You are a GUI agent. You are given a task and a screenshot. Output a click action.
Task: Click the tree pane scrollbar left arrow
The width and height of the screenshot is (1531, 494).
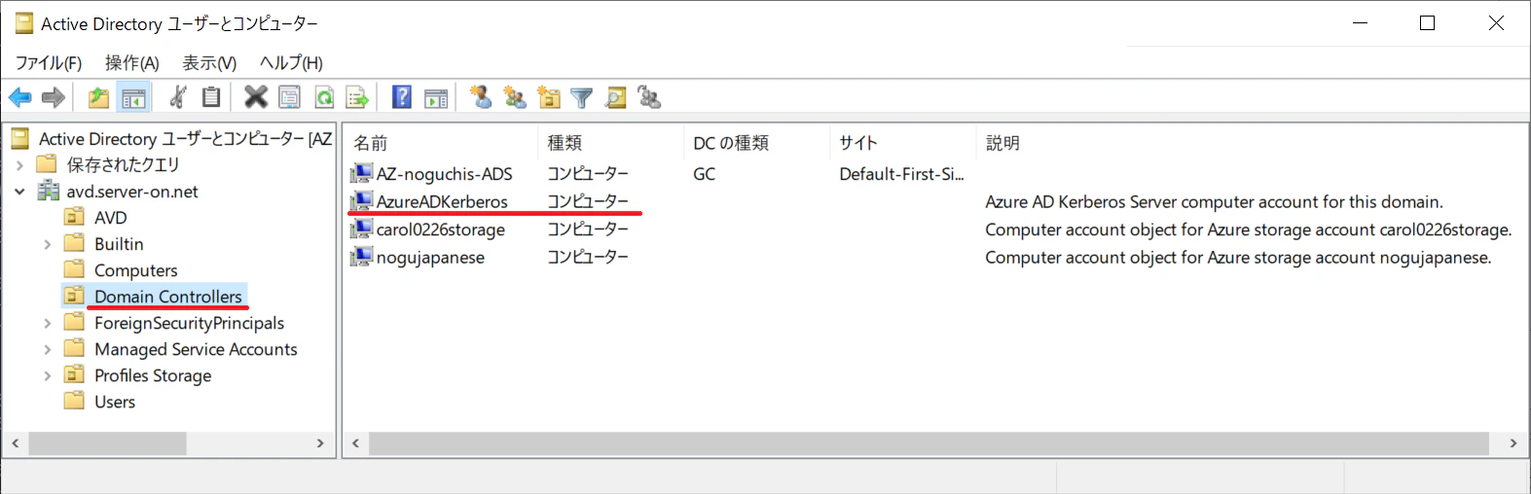coord(16,443)
